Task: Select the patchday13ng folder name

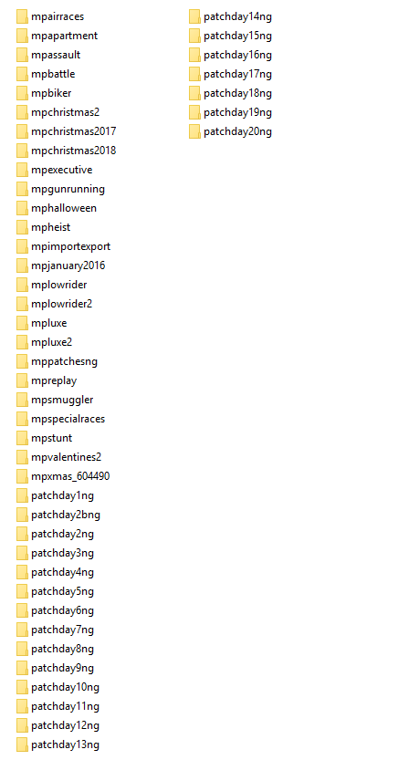Action: point(66,745)
